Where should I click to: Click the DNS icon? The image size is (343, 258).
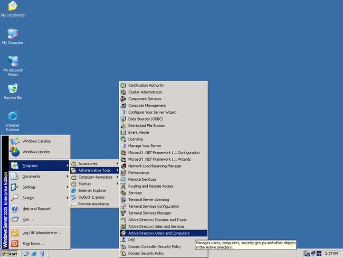click(x=123, y=240)
